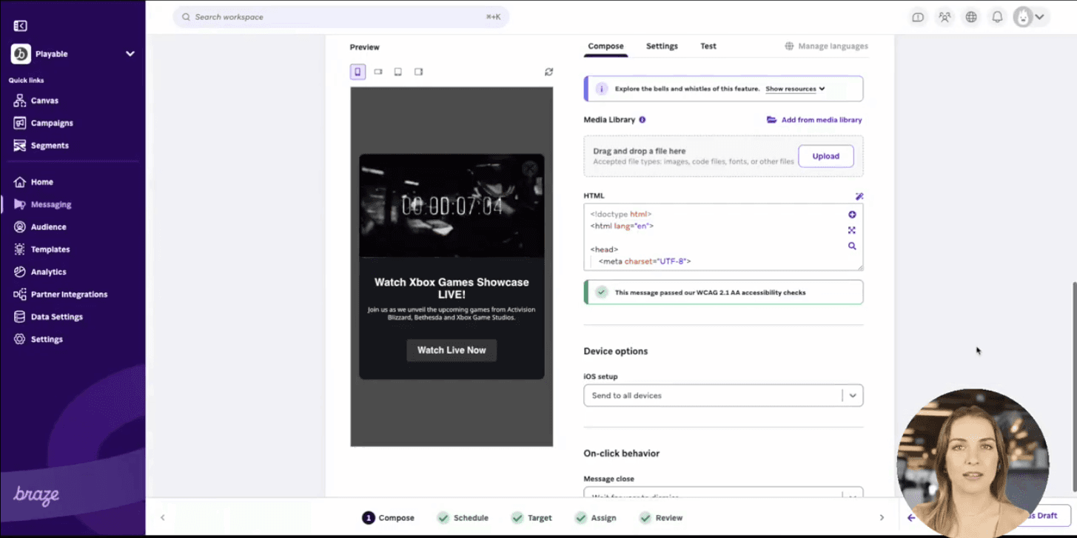Open the Audience section
The image size is (1077, 538).
pyautogui.click(x=40, y=227)
